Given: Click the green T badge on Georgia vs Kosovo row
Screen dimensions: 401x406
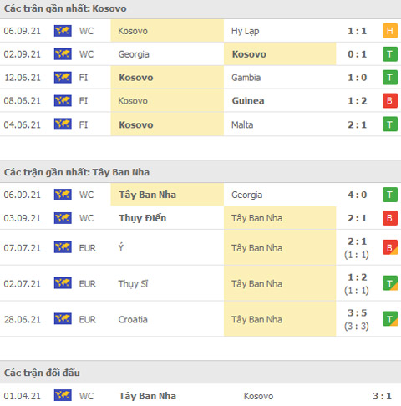Looking at the screenshot, I should point(390,54).
